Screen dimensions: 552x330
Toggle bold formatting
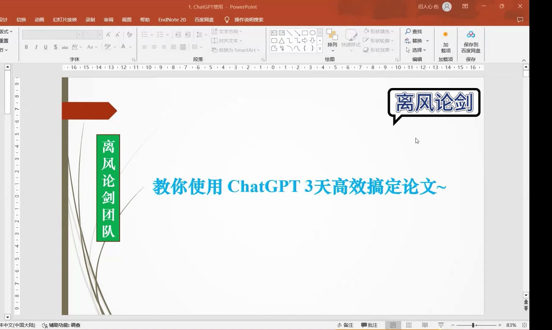pyautogui.click(x=26, y=47)
